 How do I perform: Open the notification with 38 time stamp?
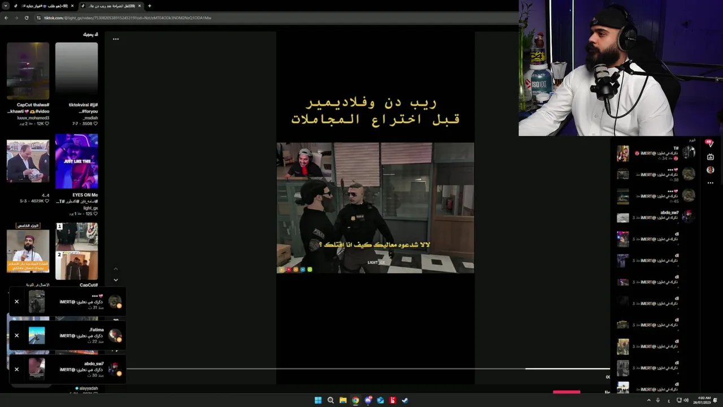[x=656, y=175]
